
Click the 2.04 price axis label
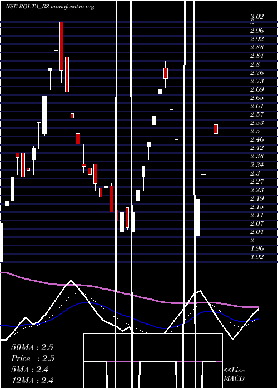pos(257,232)
